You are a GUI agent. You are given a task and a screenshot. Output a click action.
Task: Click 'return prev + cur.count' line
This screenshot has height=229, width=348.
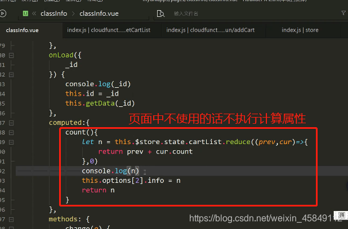click(x=145, y=151)
